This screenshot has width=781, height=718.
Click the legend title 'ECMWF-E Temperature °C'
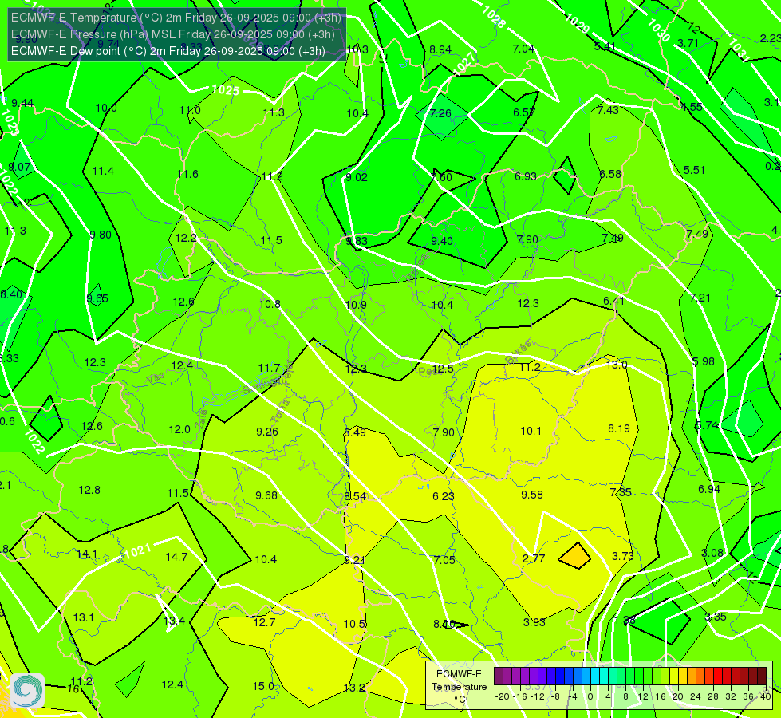[x=459, y=687]
